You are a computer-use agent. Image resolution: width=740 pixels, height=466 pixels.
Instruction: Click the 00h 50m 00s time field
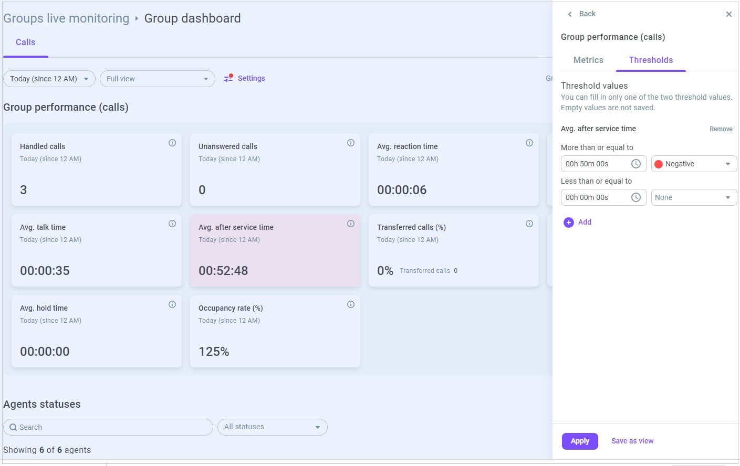pos(604,164)
